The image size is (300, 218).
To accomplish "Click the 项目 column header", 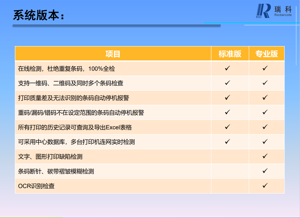I will 113,54.
